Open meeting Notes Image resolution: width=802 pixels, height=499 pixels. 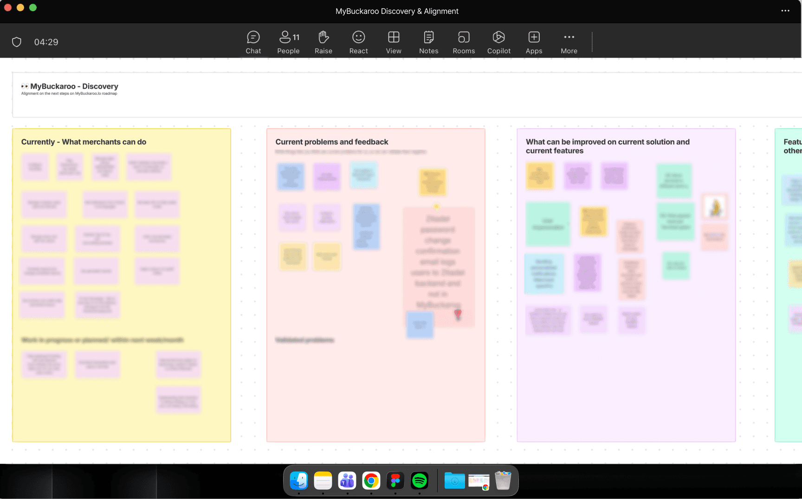(428, 42)
